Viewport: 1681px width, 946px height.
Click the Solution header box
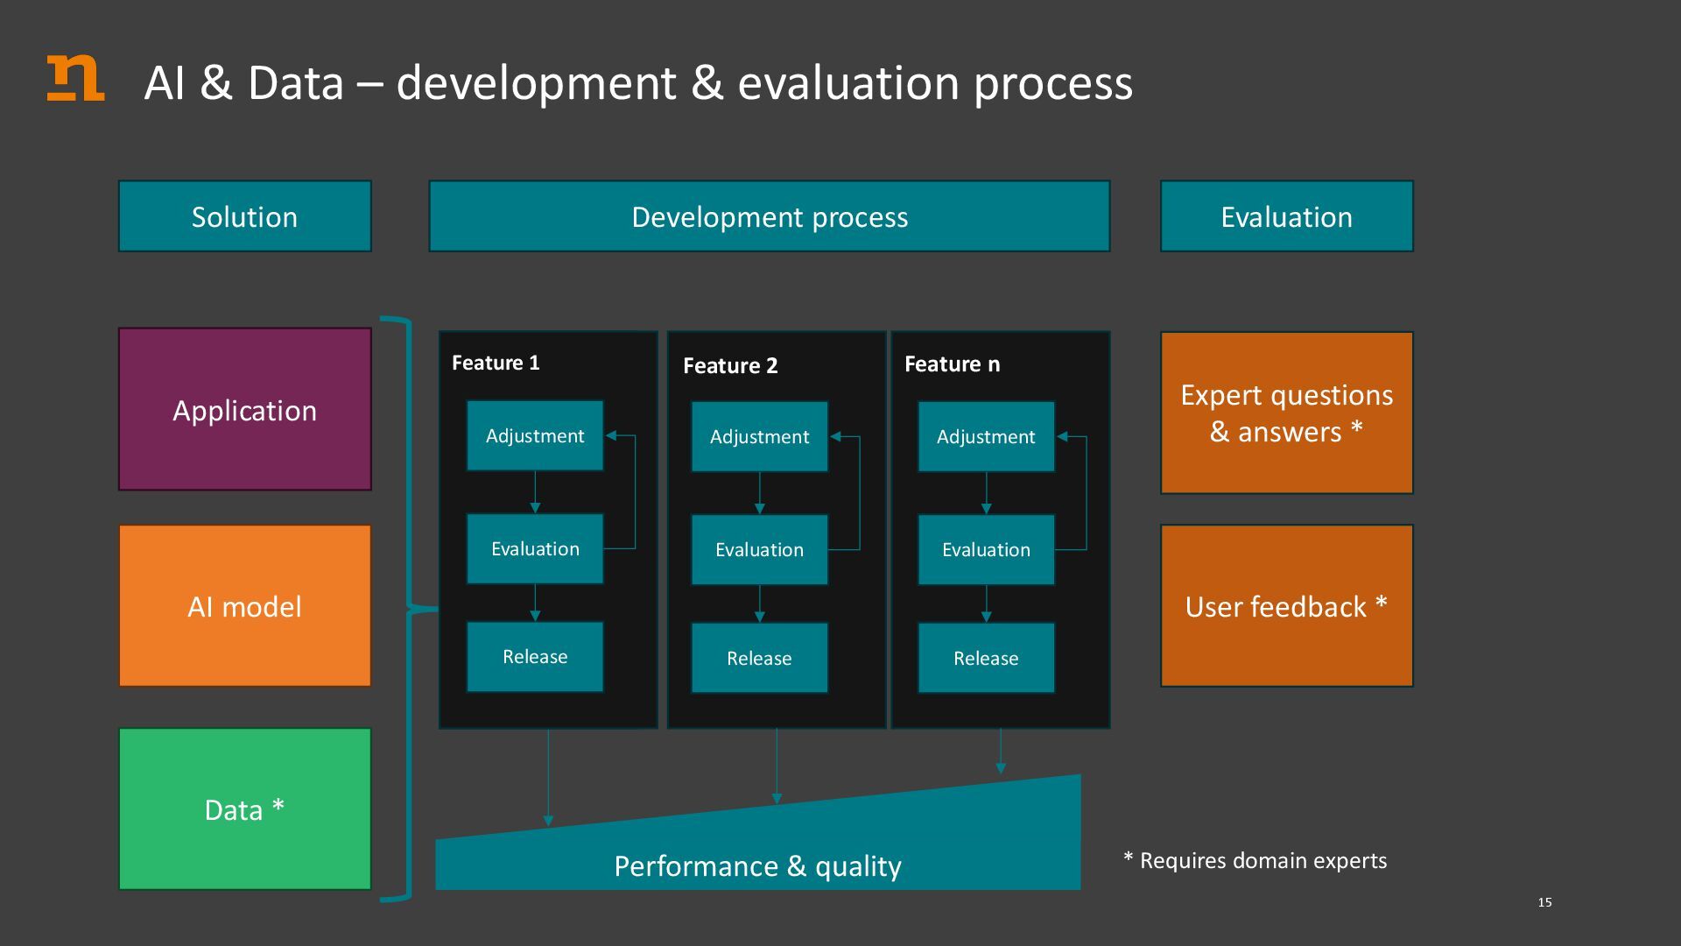(x=245, y=216)
